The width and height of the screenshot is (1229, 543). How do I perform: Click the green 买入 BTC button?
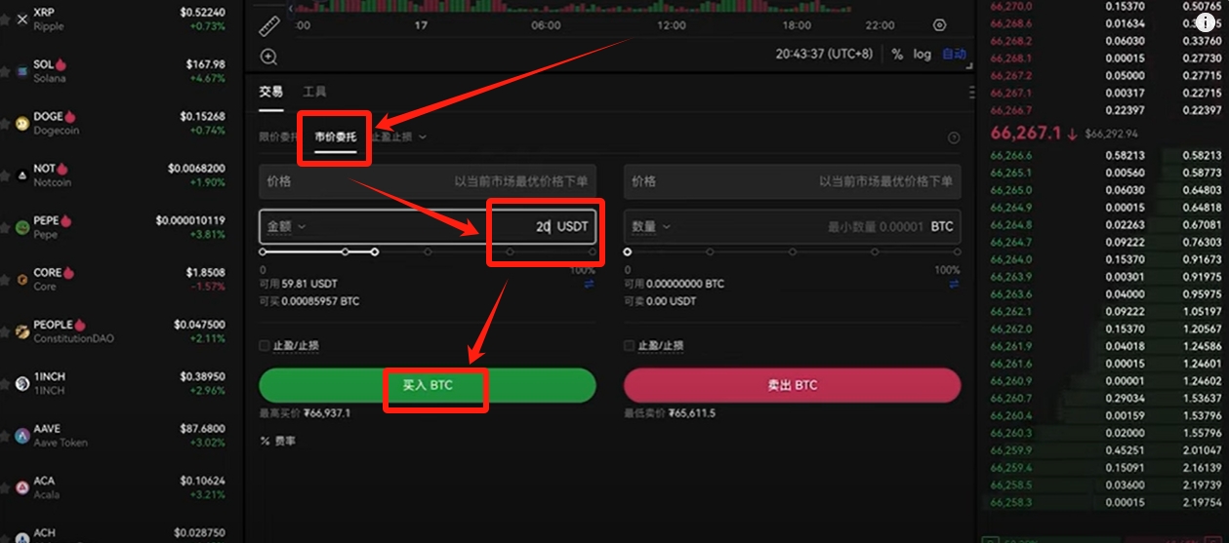428,385
